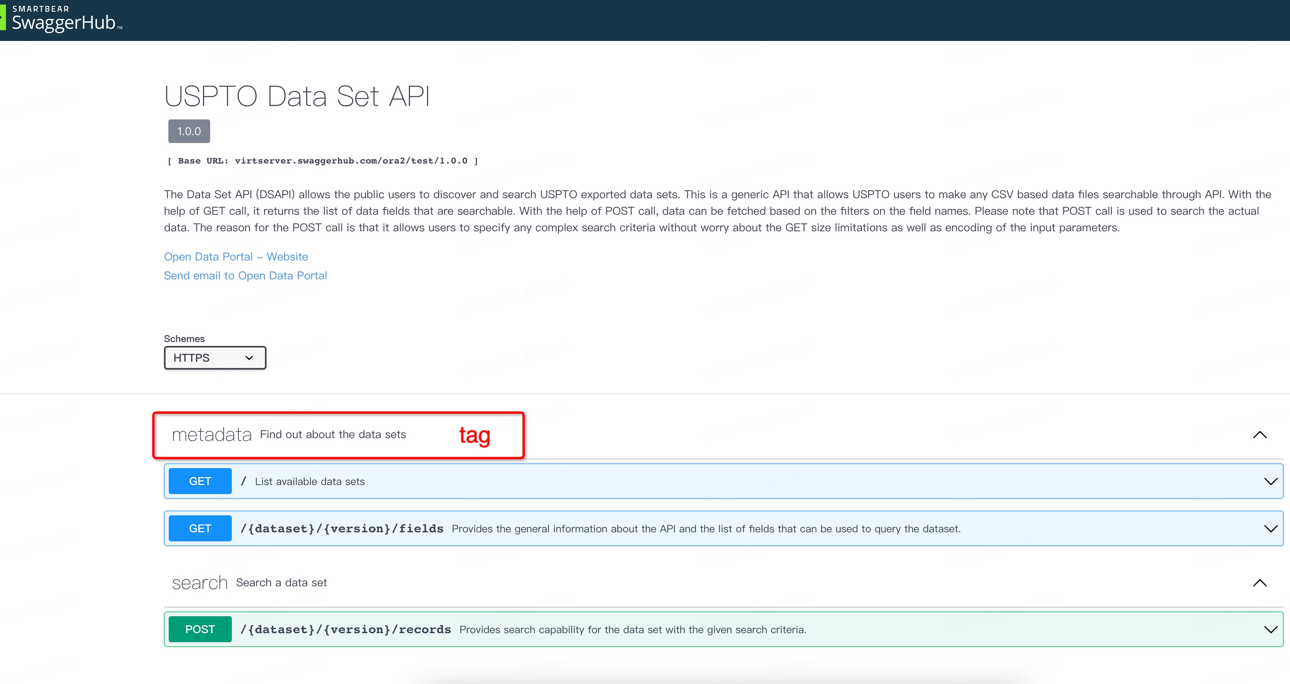Click the GET badge for the fields endpoint
The width and height of the screenshot is (1290, 684).
click(x=200, y=528)
